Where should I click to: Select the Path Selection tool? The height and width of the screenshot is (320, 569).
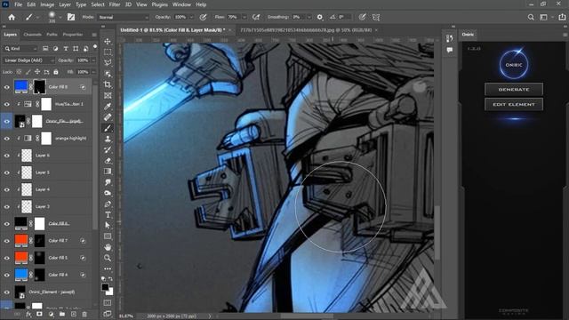108,225
